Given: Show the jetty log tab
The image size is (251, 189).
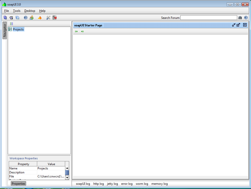Looking at the screenshot, I should point(112,184).
